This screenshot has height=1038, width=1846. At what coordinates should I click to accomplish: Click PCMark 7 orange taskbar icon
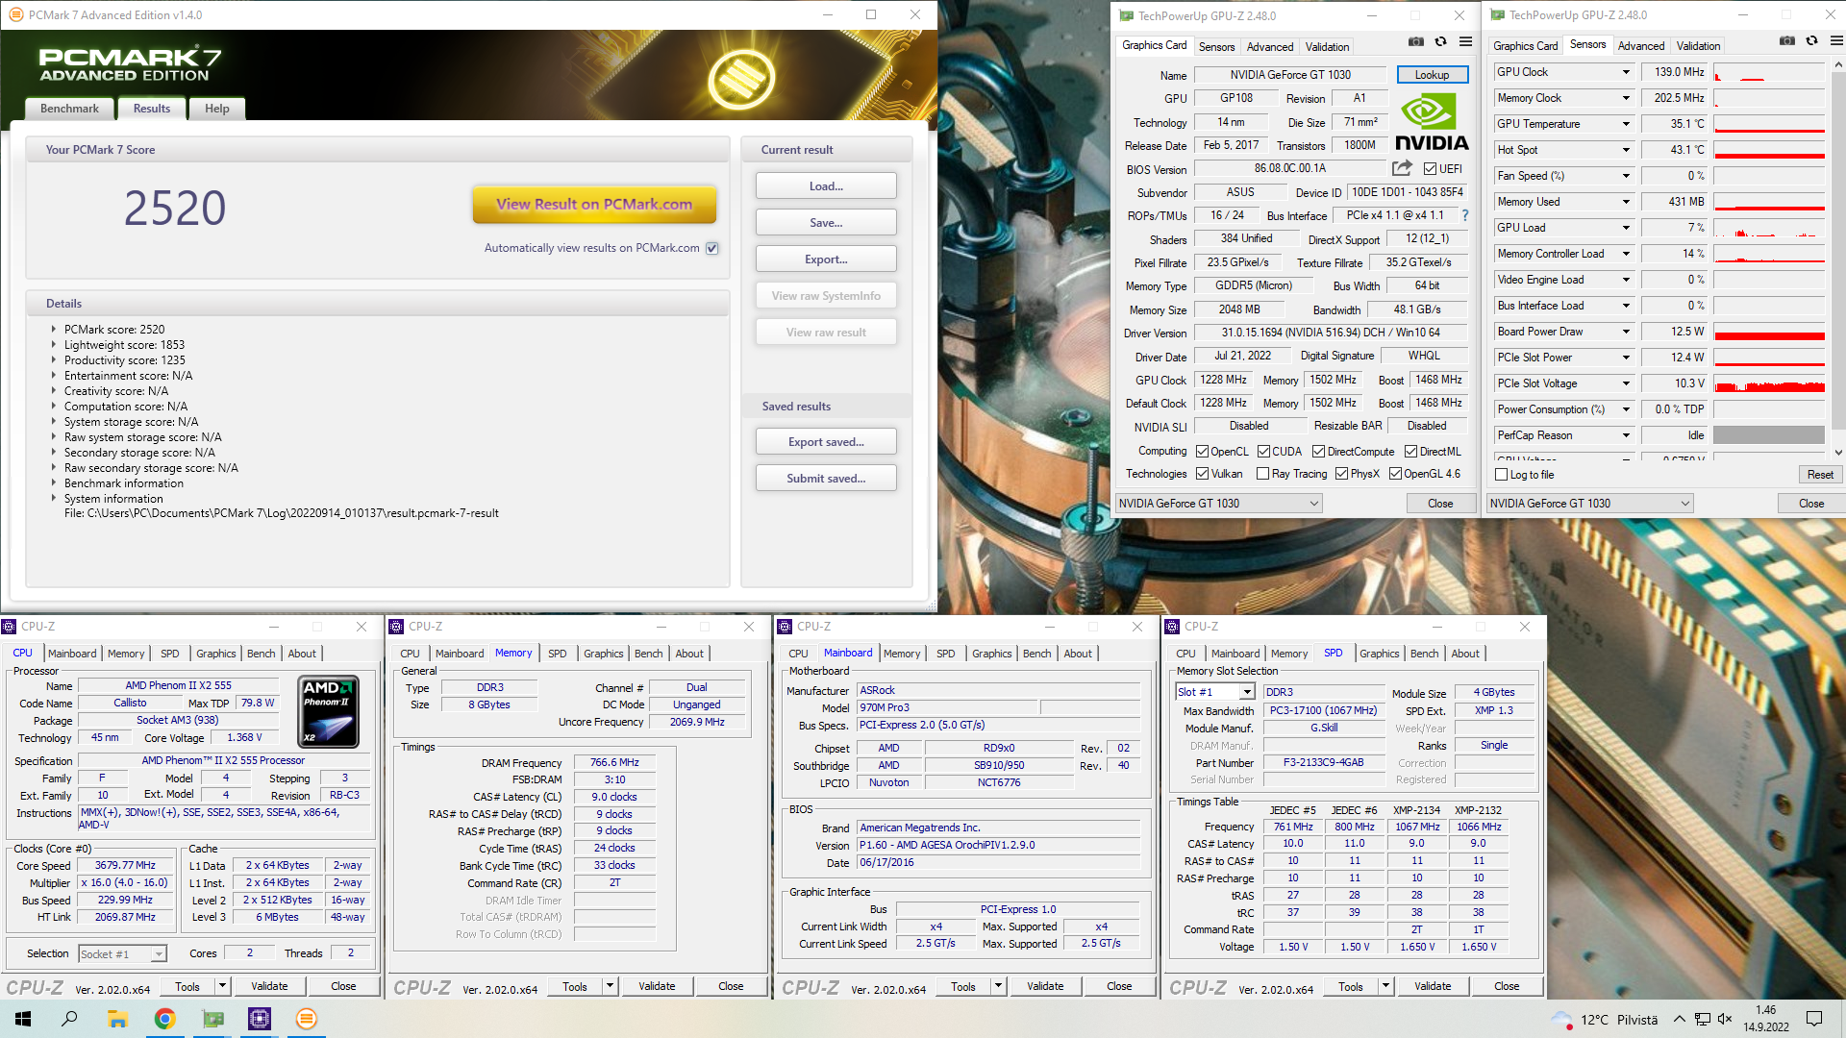307,1019
